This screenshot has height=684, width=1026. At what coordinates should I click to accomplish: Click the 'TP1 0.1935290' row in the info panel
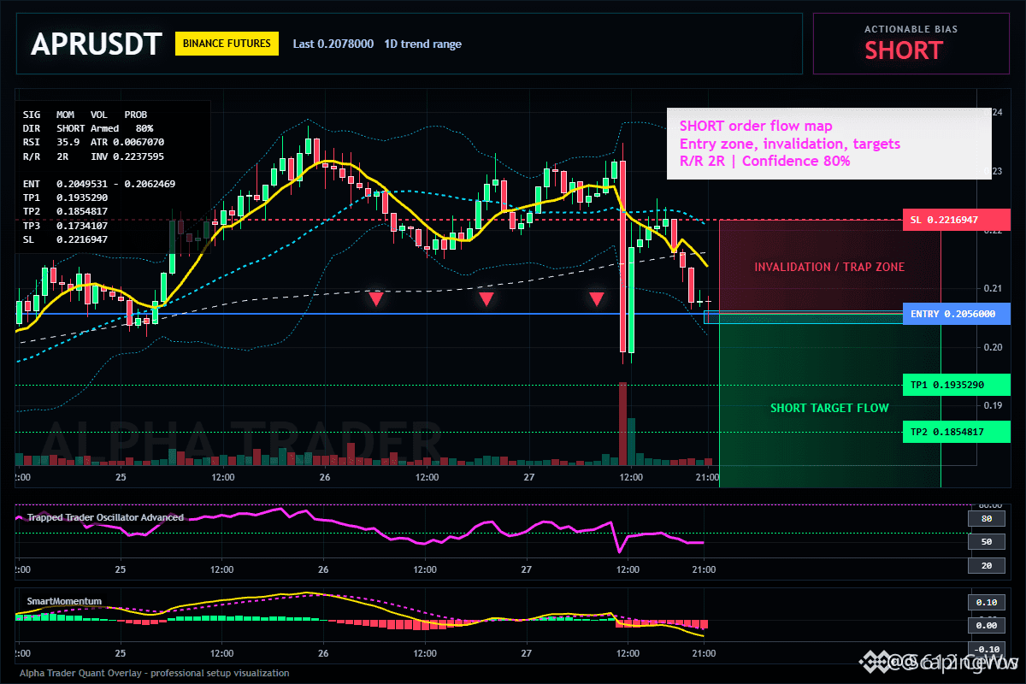coord(65,198)
